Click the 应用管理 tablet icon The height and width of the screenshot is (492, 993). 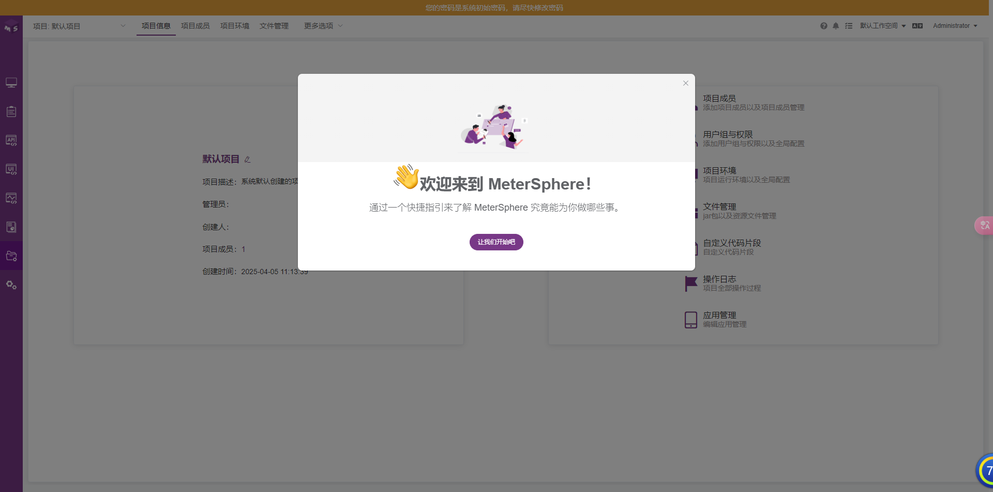(691, 320)
